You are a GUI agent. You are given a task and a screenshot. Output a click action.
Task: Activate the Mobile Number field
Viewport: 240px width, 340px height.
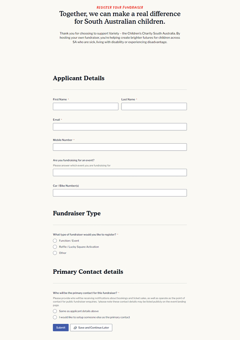click(x=120, y=147)
